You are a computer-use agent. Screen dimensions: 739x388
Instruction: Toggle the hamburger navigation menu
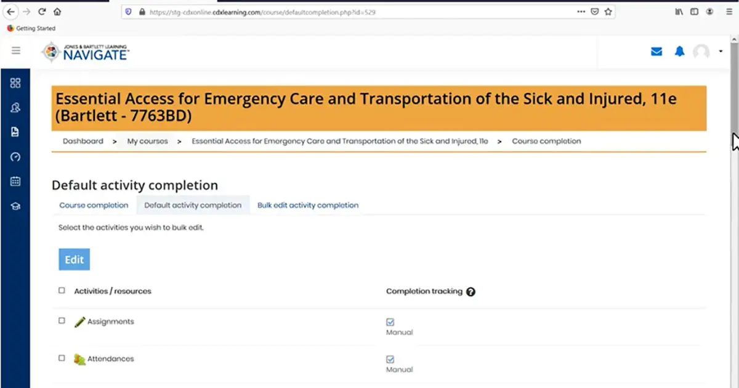coord(16,51)
